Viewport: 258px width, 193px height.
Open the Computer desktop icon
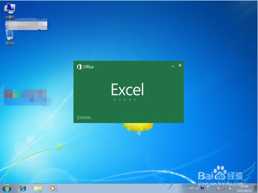point(10,11)
